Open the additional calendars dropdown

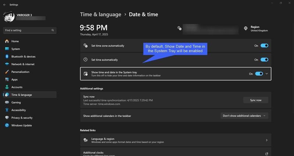[244, 116]
